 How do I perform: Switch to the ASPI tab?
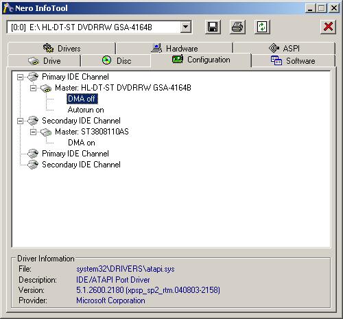coord(284,48)
